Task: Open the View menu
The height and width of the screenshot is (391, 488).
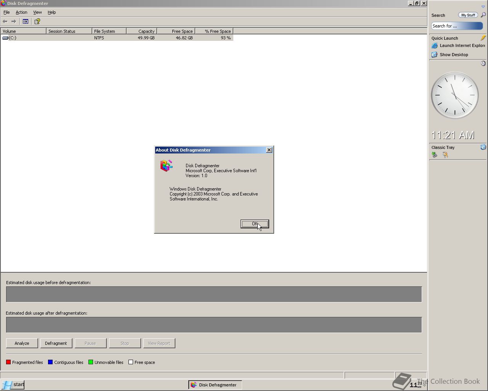Action: pyautogui.click(x=37, y=12)
